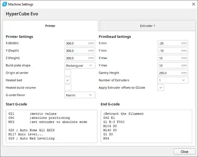Click the 'G92 E1' line
The height and width of the screenshot is (157, 198).
109,118
